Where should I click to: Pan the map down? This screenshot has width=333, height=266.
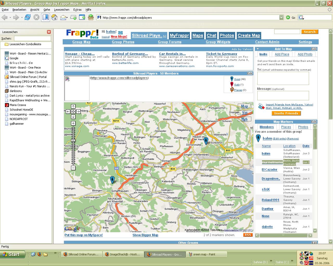click(x=73, y=117)
